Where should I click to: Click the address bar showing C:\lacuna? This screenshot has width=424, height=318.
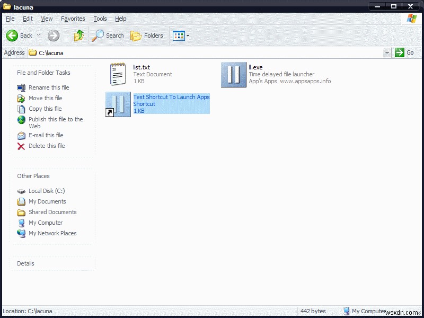(x=206, y=52)
